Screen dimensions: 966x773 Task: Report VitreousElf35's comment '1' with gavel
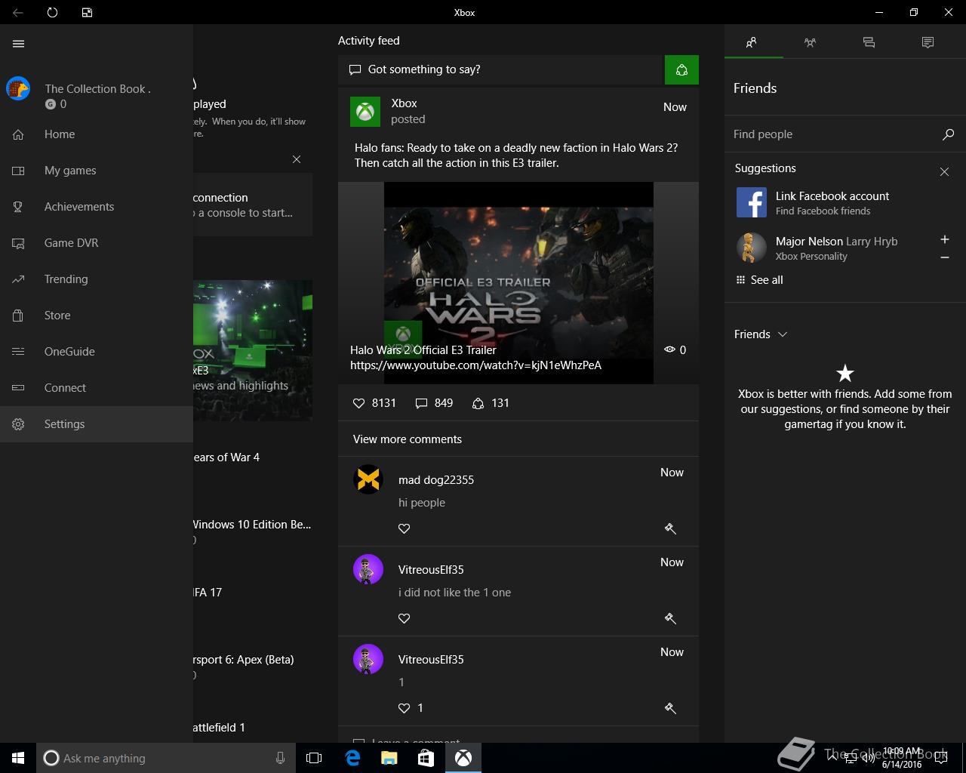tap(670, 708)
